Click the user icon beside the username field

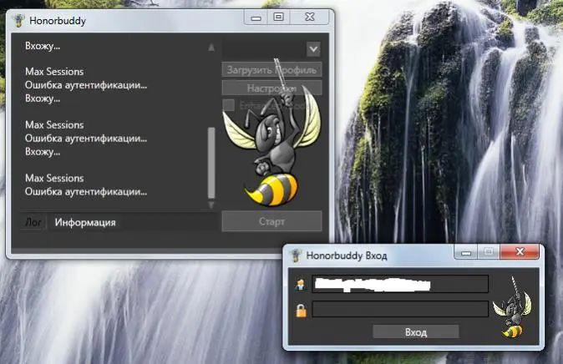300,285
